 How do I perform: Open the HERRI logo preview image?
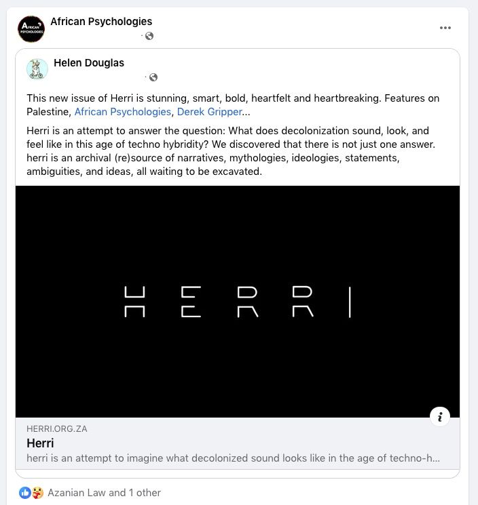pos(238,301)
